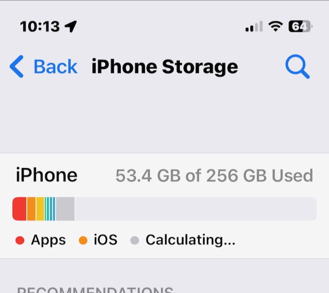Tap the red Apps legend dot

click(x=20, y=241)
